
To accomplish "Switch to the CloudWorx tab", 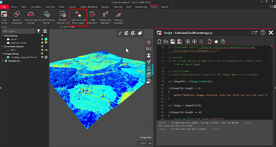I will 36,7.
